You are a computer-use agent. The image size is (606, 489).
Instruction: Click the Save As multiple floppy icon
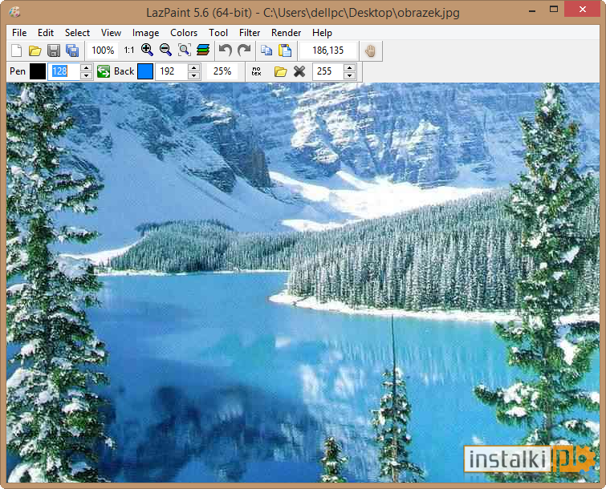[72, 51]
